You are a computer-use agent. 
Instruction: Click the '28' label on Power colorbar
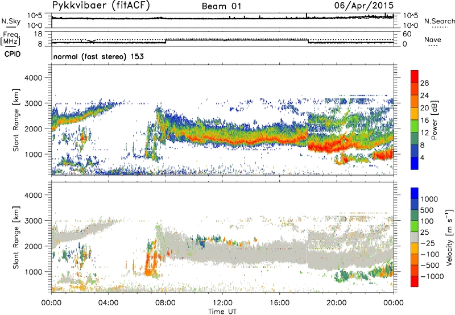[x=424, y=83]
